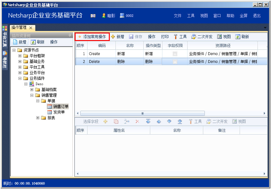
Task: Open 工具 in lower toolbar
Action: click(195, 122)
